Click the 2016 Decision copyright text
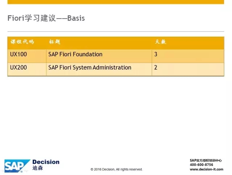Screen dimensions: 232x175 116,169
